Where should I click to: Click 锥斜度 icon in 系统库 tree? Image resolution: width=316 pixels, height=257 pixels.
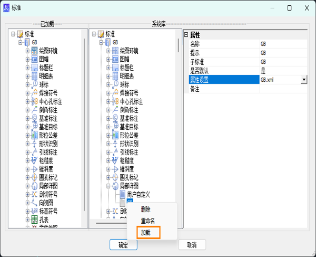[115, 169]
